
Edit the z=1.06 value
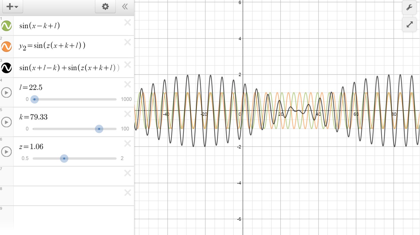pyautogui.click(x=31, y=147)
